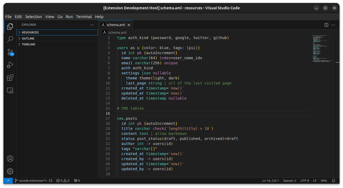Open the Manage gear icon
343x188 pixels.
[10, 171]
